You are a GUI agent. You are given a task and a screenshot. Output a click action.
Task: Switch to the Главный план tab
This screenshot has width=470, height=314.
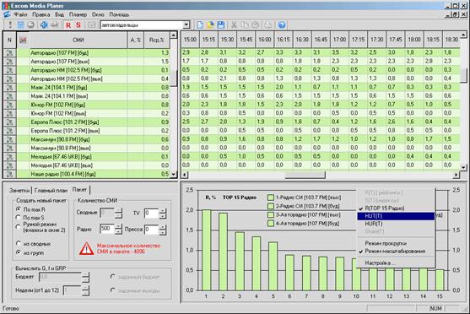(x=51, y=190)
